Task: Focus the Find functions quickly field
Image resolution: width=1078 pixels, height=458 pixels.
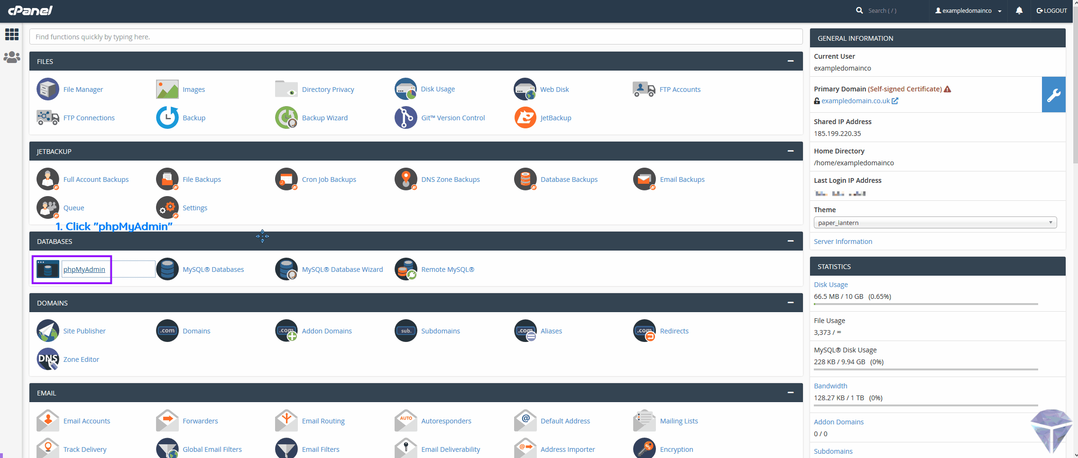Action: 416,36
